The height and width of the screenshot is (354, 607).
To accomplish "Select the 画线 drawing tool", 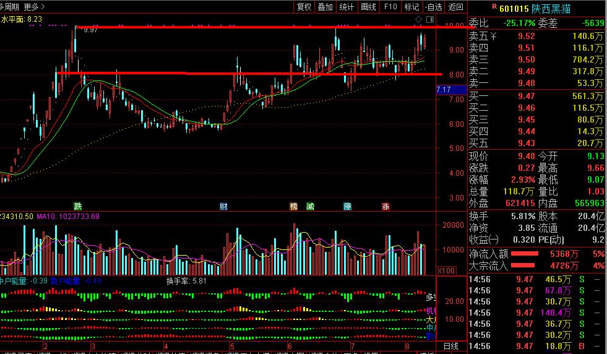I will [x=368, y=7].
